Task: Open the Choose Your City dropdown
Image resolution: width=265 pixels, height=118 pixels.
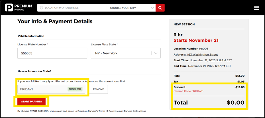Action: [x=131, y=8]
